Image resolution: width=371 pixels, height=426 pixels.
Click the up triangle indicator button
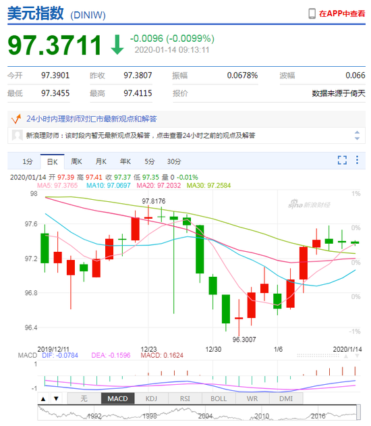(43, 399)
